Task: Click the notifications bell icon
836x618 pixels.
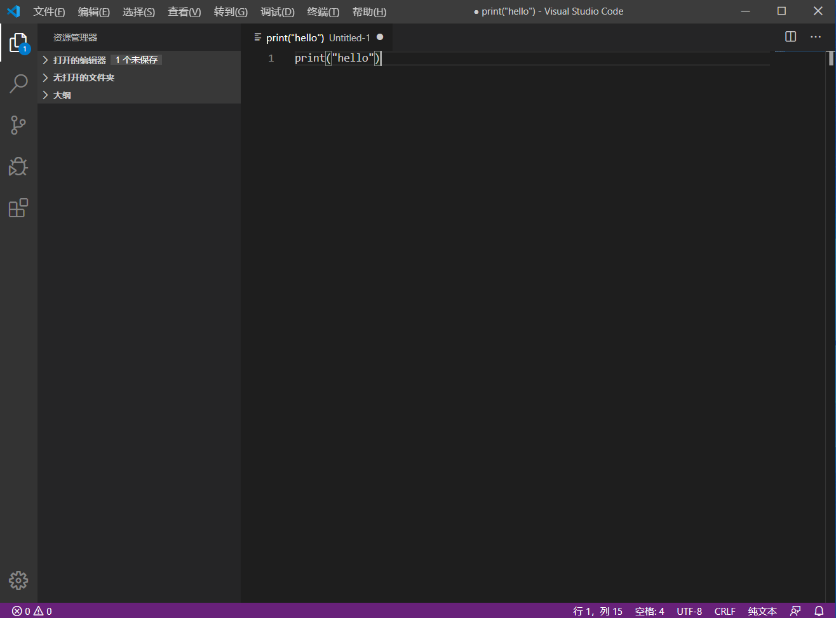Action: 818,610
